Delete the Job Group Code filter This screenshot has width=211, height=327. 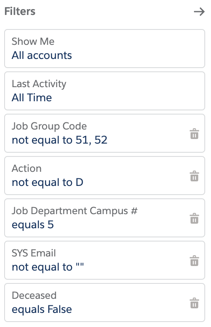coord(194,134)
